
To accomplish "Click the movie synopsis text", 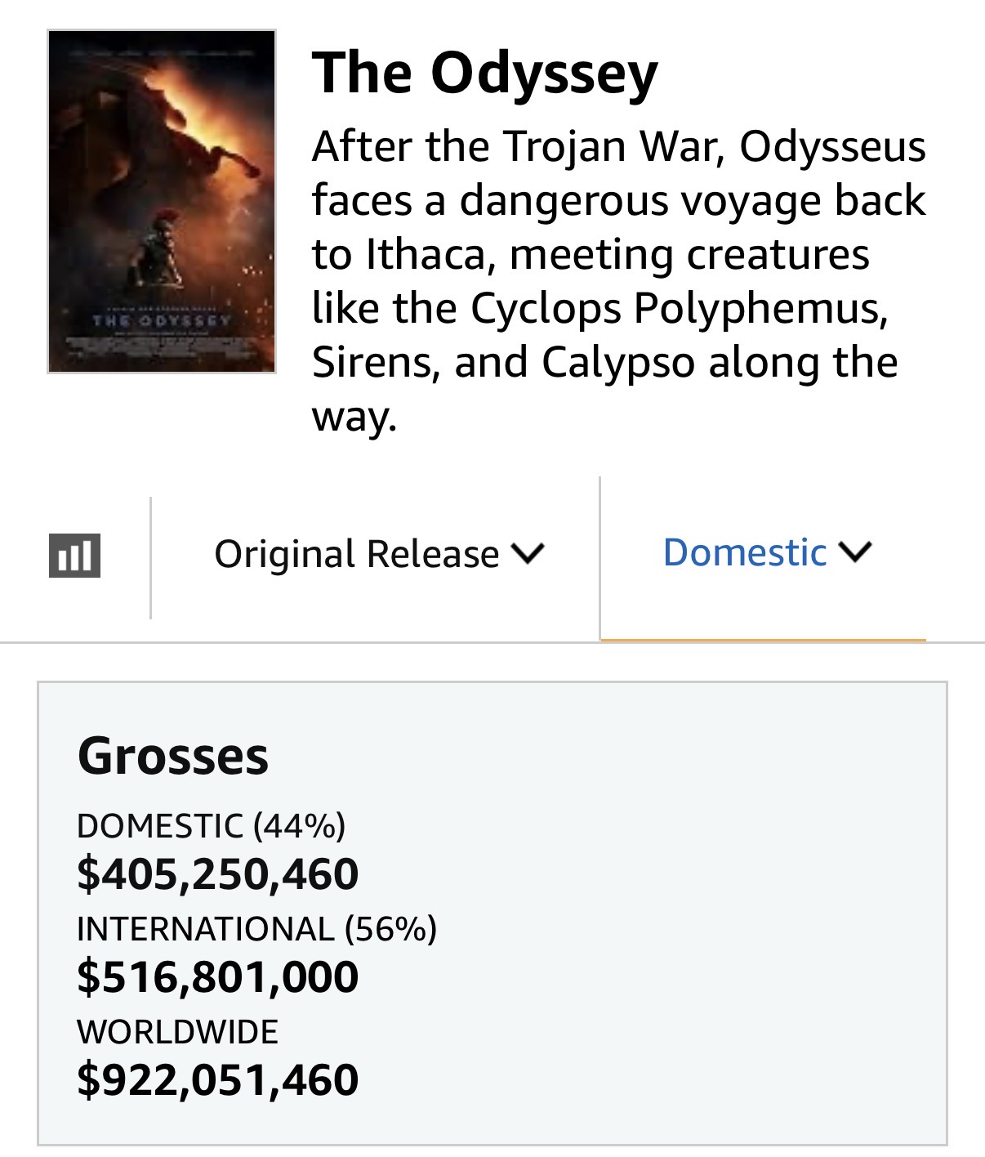I will tap(619, 281).
